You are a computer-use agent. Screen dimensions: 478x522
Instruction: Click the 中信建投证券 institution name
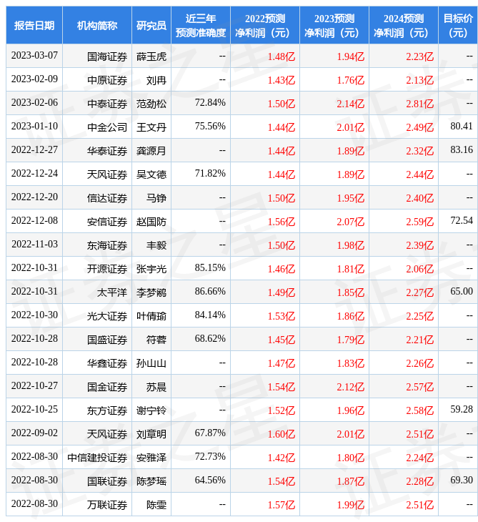click(98, 457)
